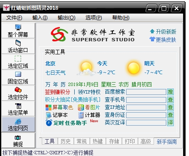Open the 输入(I) menu
189x156 pixels.
tap(40, 18)
